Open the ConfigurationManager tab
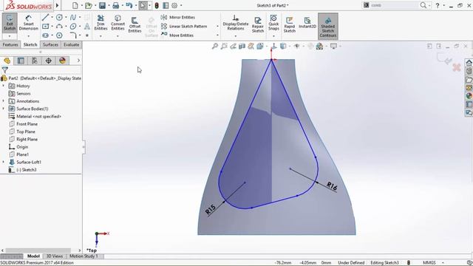The image size is (473, 266). (x=35, y=61)
